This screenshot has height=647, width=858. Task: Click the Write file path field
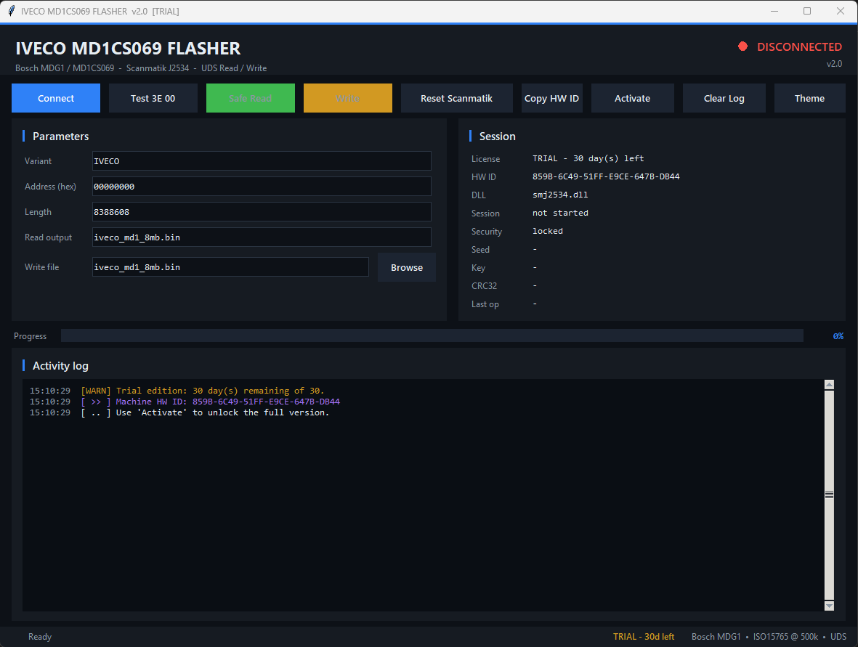(230, 267)
